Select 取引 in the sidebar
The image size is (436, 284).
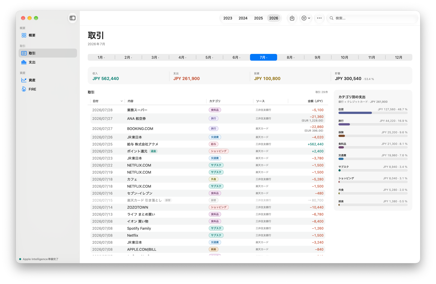[48, 53]
